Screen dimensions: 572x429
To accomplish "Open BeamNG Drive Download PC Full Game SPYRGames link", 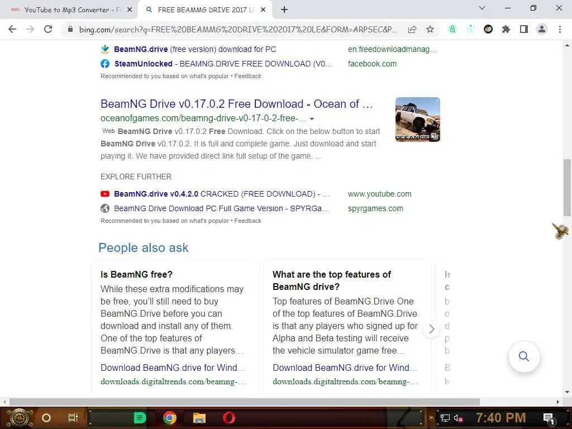I will click(221, 209).
